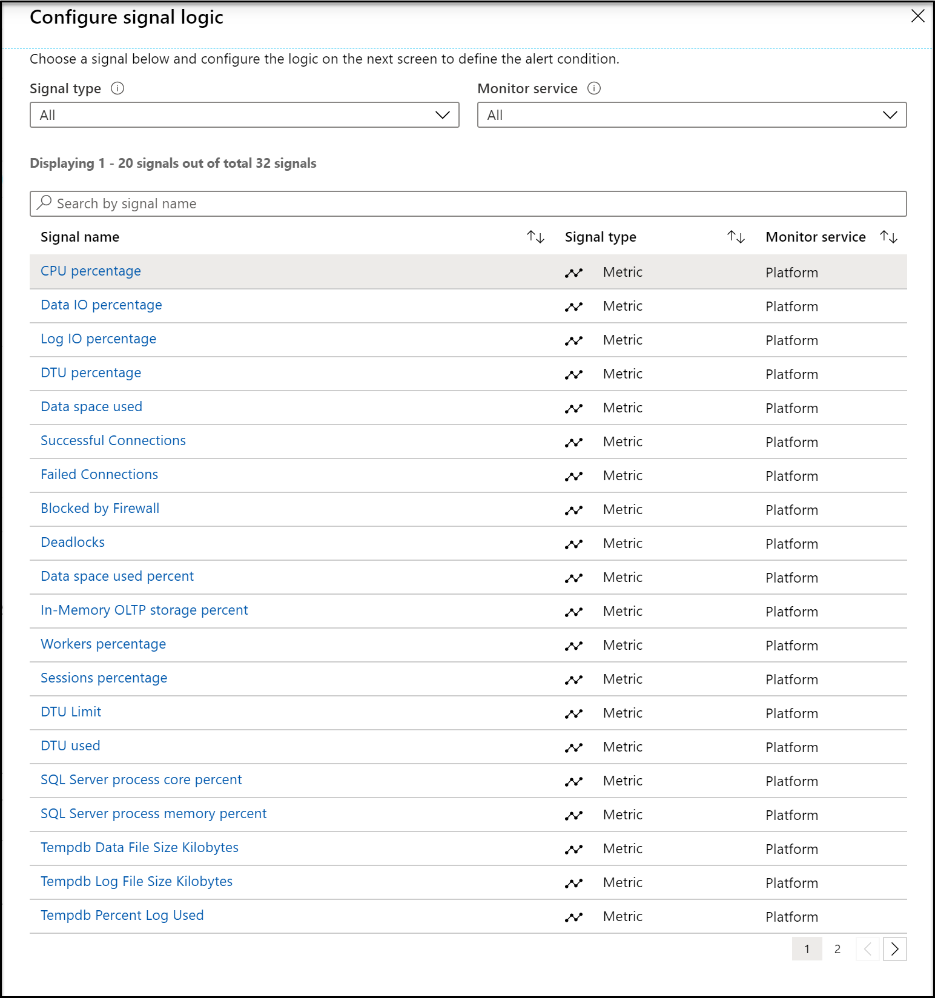Choose Tempdb Percent Log Used signal
The height and width of the screenshot is (998, 935).
click(x=122, y=916)
